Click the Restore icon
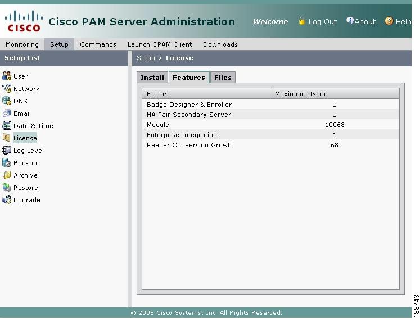This screenshot has height=318, width=420. [7, 188]
